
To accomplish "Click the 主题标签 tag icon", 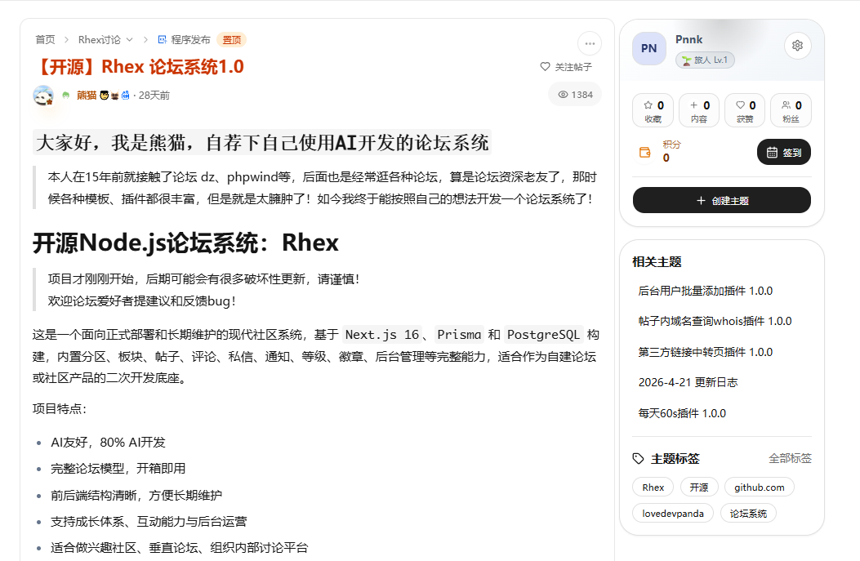I will (638, 458).
